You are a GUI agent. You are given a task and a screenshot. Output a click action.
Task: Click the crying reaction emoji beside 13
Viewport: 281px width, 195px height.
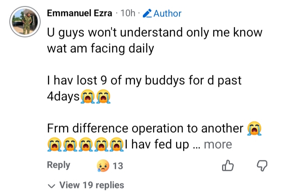click(102, 166)
